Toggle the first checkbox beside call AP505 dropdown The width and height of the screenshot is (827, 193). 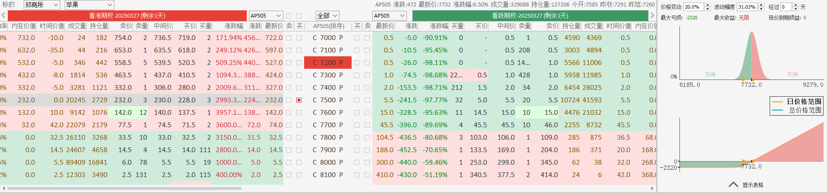point(289,16)
